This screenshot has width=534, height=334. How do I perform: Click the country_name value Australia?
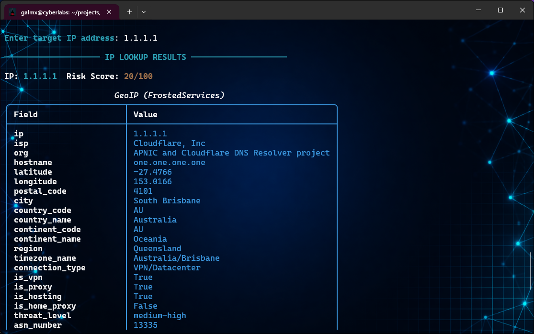coord(155,220)
